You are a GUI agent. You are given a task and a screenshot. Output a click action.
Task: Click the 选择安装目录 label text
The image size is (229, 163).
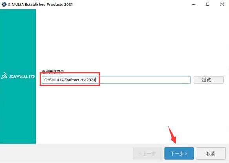[x=53, y=71]
